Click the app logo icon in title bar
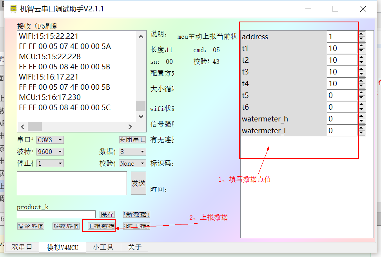Image resolution: width=381 pixels, height=257 pixels. coord(14,8)
